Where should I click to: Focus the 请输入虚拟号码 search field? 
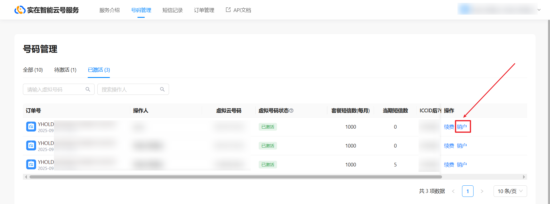(x=54, y=89)
